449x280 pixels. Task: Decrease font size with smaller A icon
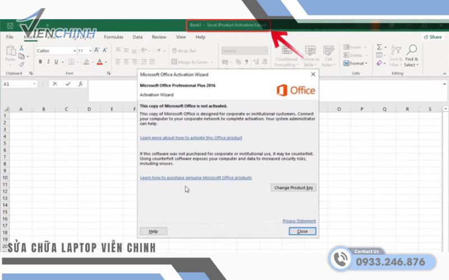(x=105, y=50)
